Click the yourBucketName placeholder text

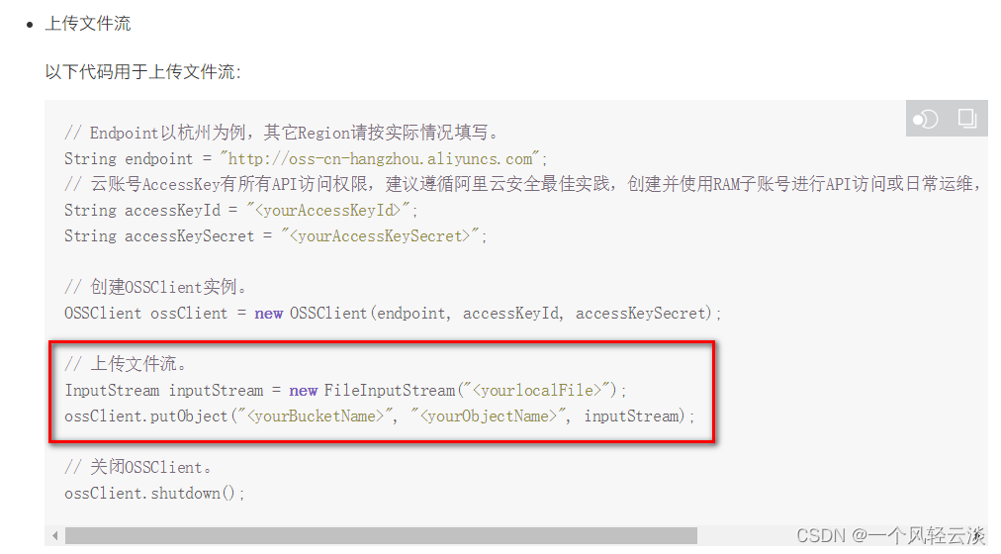(315, 416)
